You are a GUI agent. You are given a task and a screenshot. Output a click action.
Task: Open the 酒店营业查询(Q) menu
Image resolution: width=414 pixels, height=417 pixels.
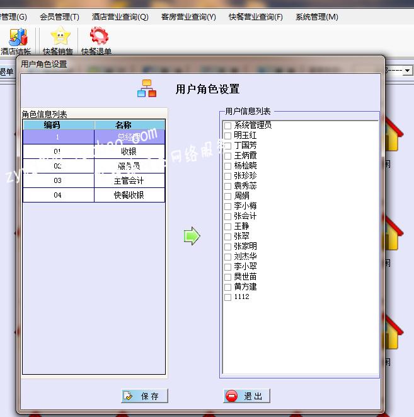[x=120, y=17]
